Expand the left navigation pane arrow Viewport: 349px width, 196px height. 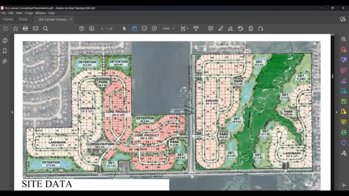(x=12, y=112)
